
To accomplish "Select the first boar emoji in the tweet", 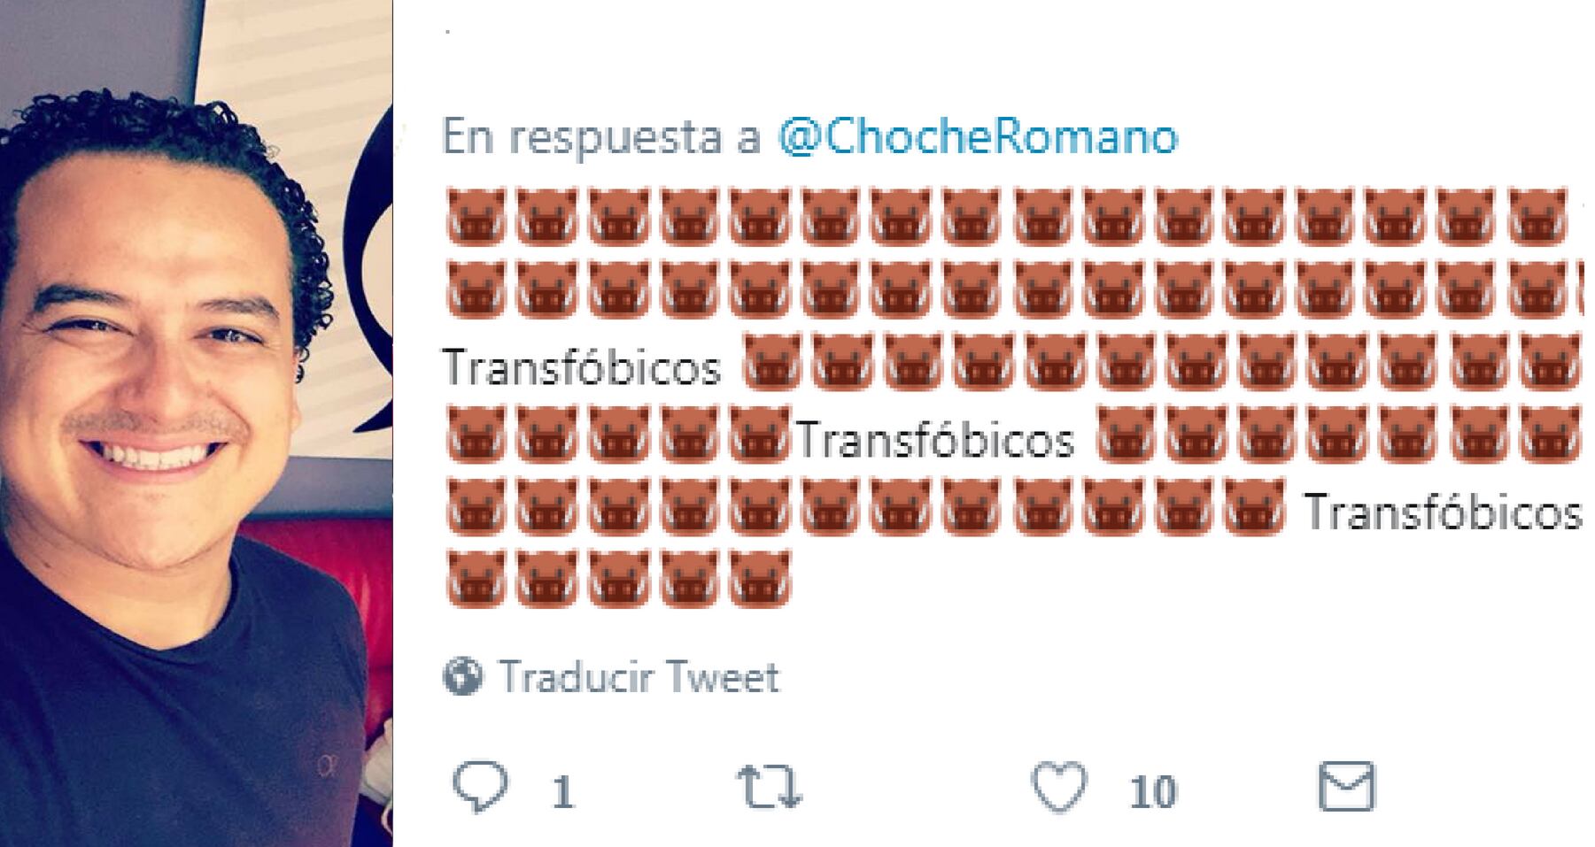I will coord(476,216).
